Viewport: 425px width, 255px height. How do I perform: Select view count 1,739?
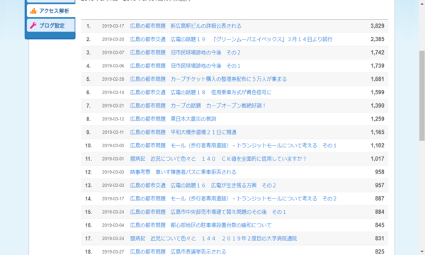[x=378, y=66]
